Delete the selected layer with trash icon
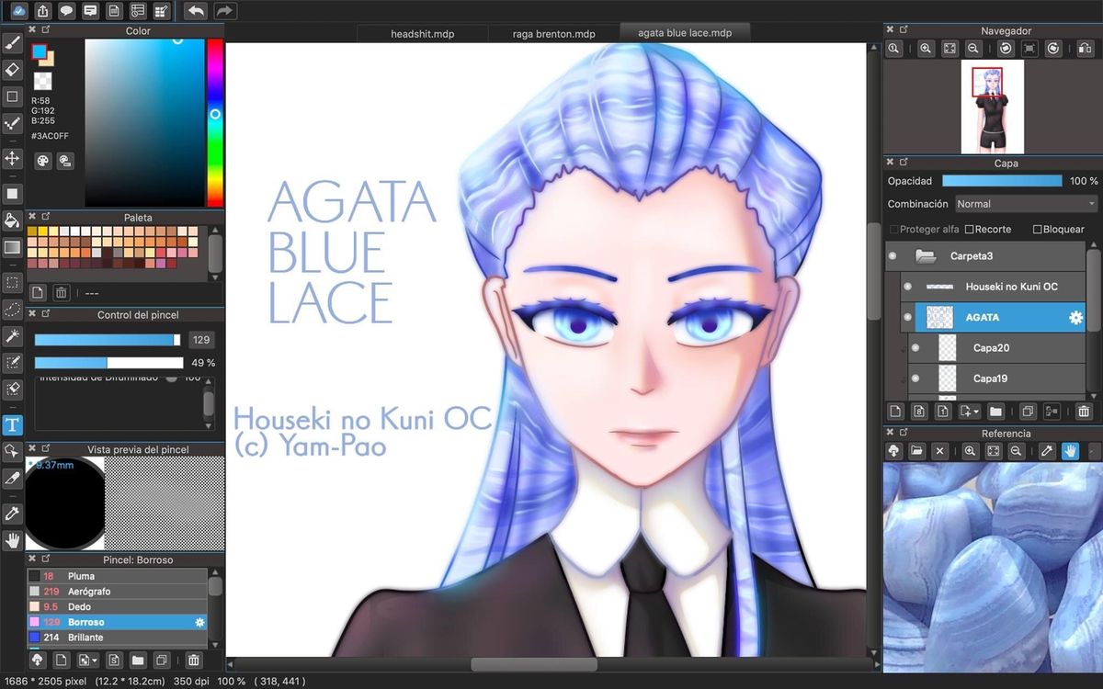 [x=1084, y=412]
